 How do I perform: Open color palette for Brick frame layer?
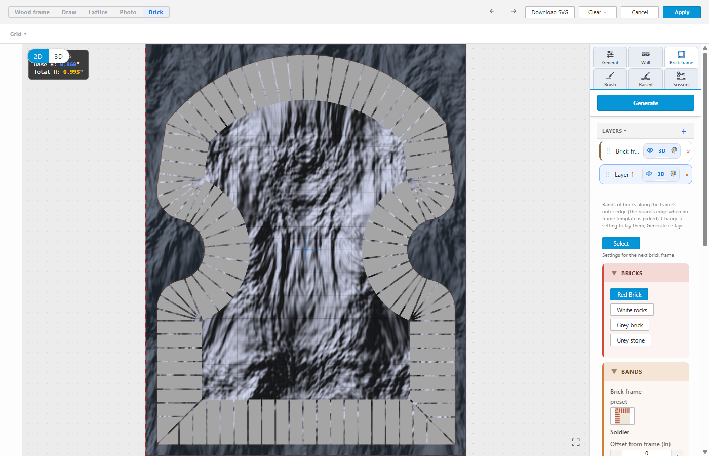tap(674, 150)
